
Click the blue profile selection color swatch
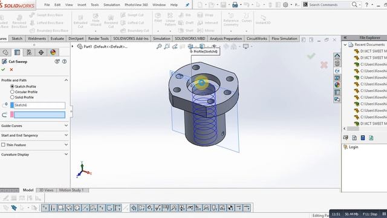tap(12, 105)
